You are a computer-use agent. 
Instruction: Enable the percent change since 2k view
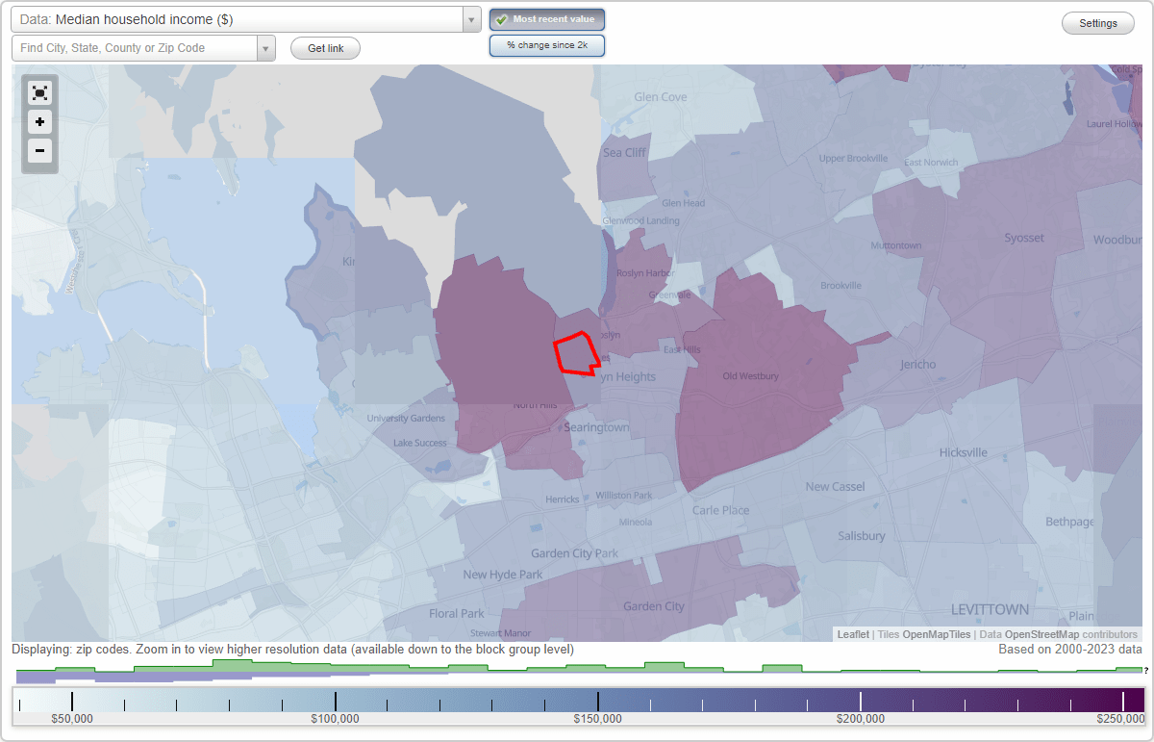(547, 44)
